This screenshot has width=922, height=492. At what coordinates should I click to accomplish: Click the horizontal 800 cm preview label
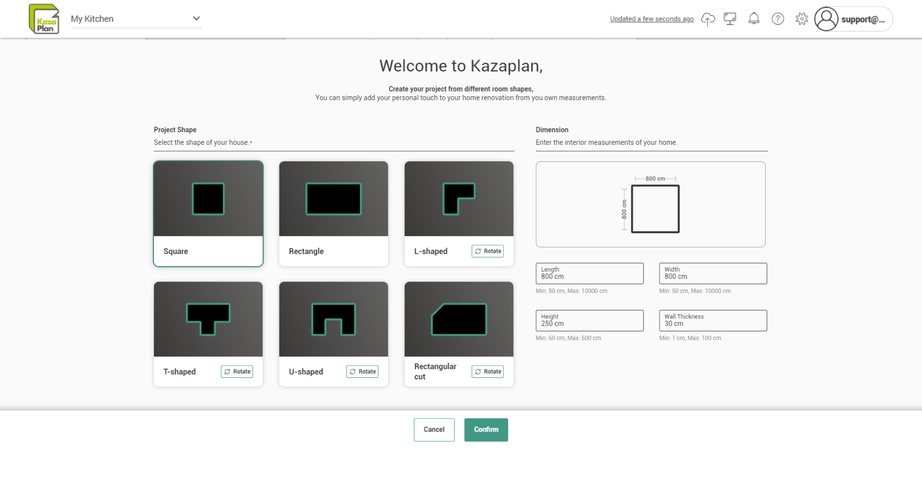coord(655,179)
